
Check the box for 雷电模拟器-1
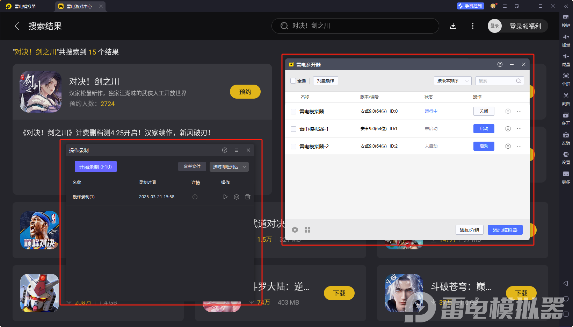pos(293,129)
